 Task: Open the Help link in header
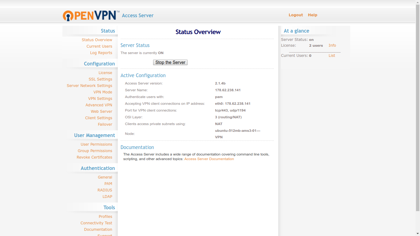[312, 15]
